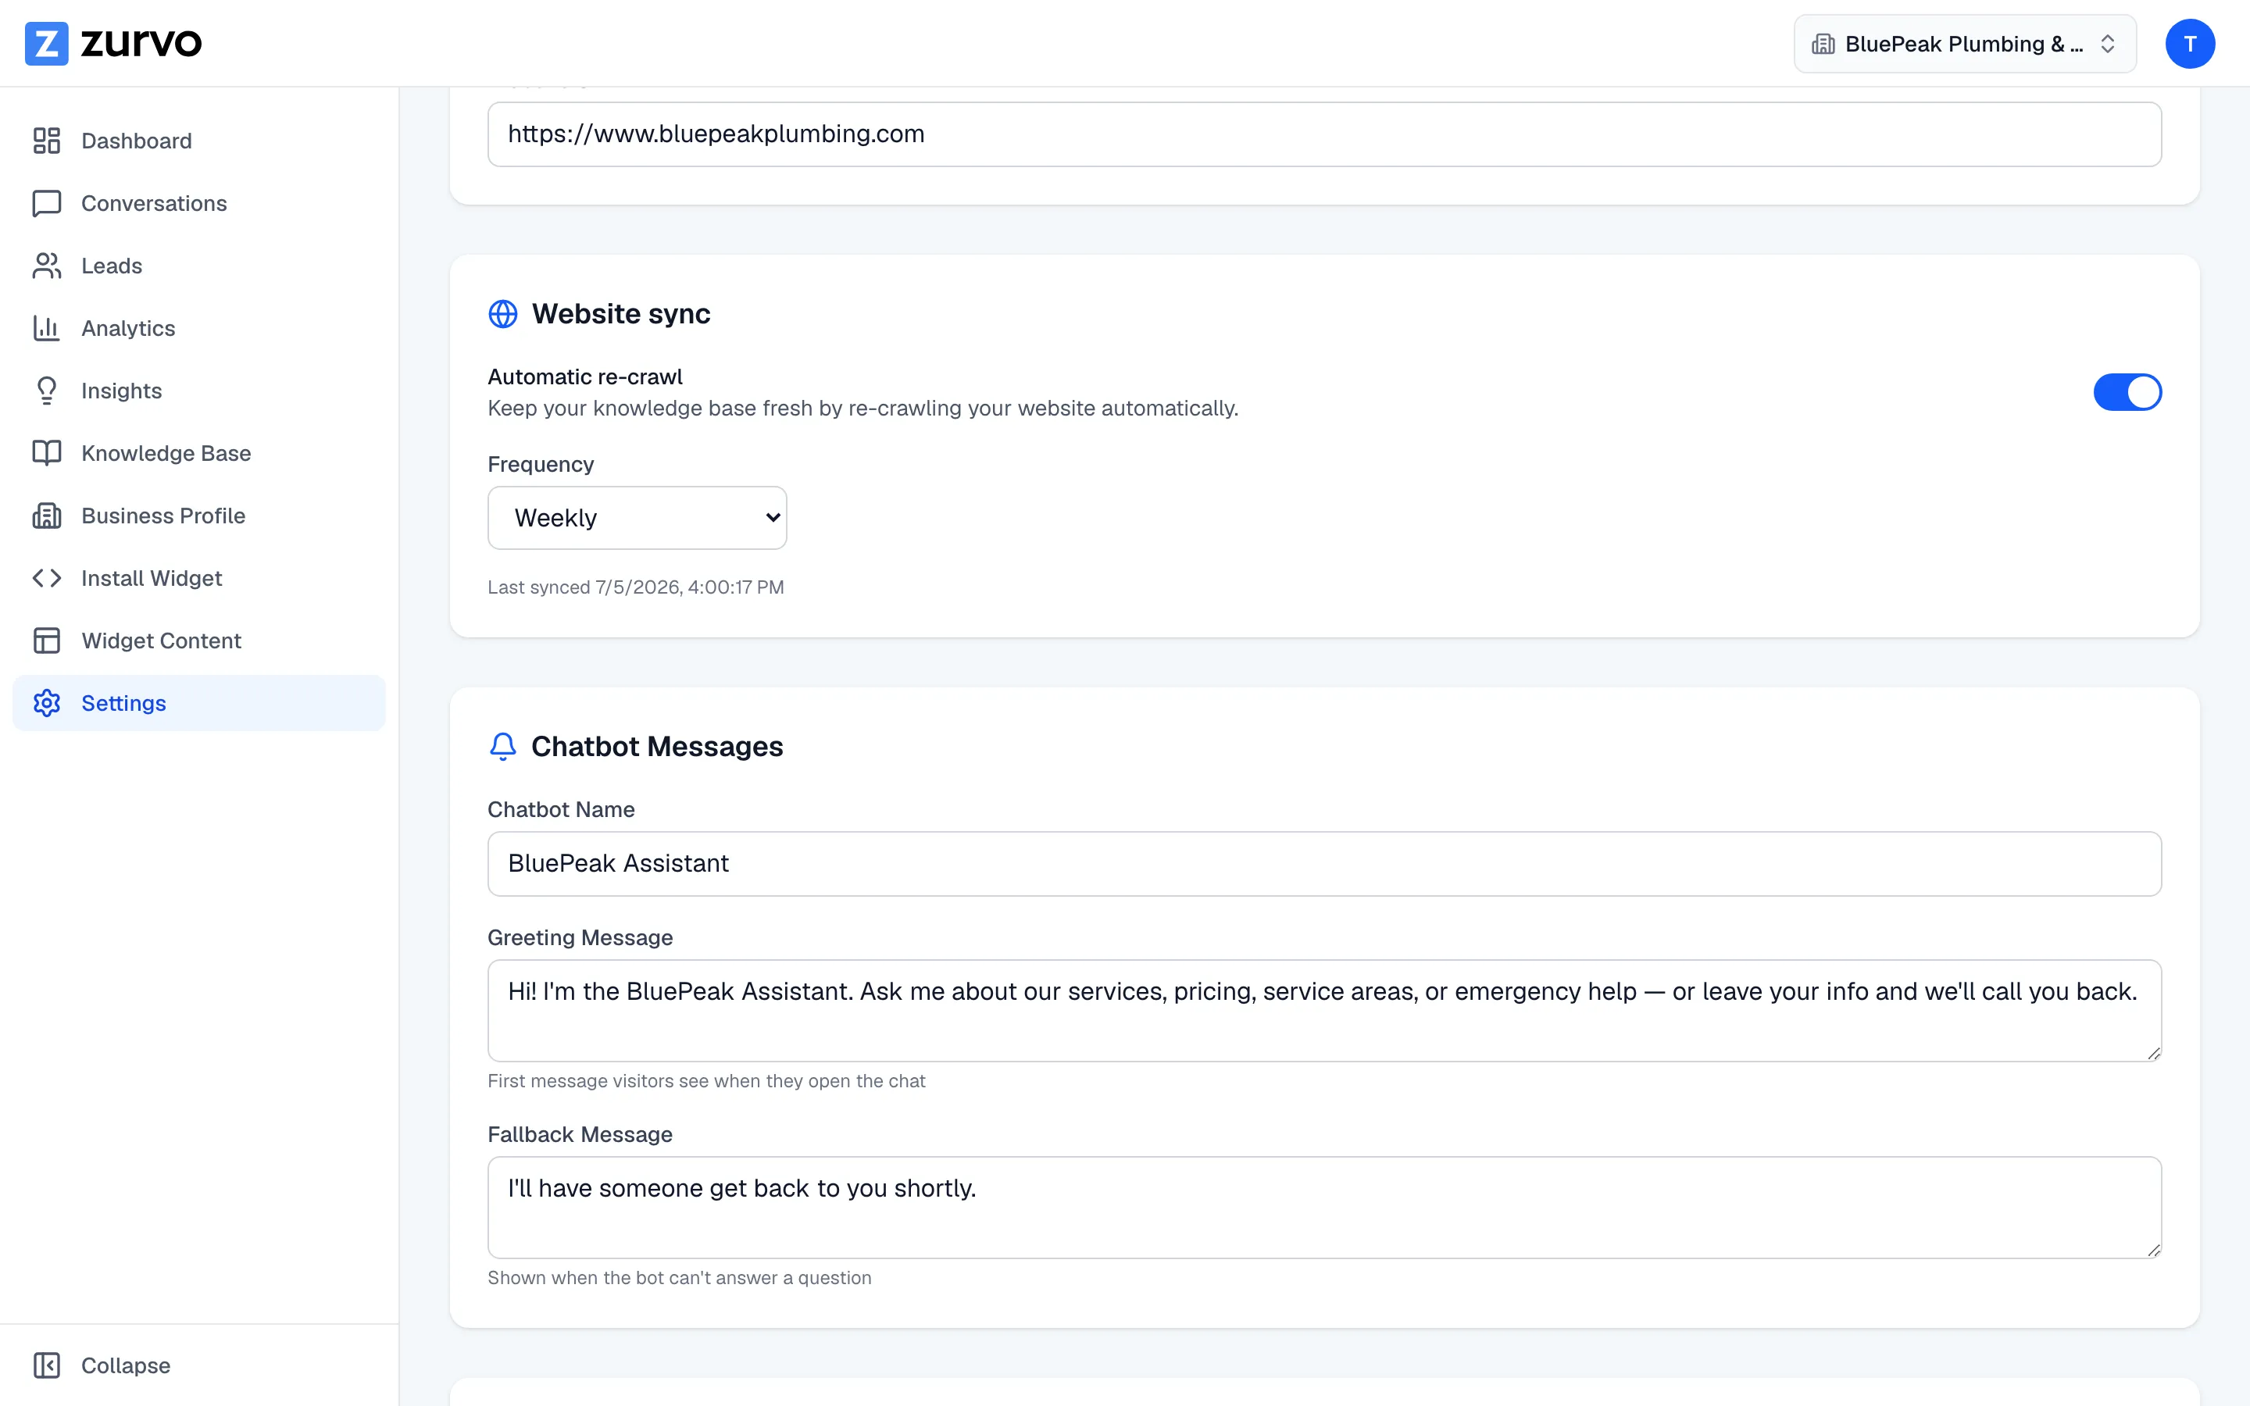Click the Automatic re-crawl label
The image size is (2250, 1406).
pos(585,376)
